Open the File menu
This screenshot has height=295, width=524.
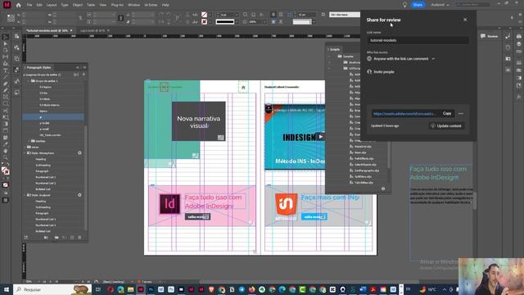click(29, 5)
